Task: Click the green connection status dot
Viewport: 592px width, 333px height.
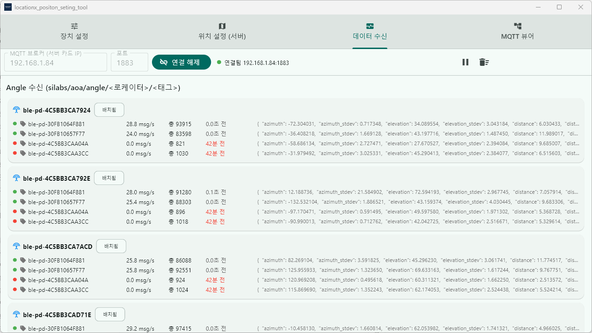Action: click(219, 62)
